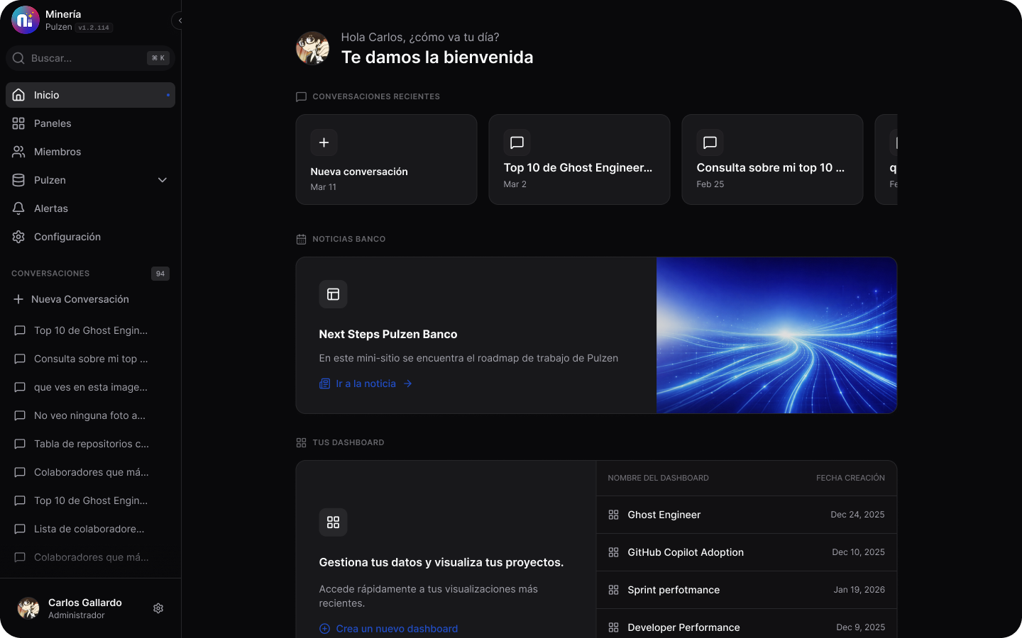
Task: Click the database icon beside Pulzen
Action: [18, 180]
